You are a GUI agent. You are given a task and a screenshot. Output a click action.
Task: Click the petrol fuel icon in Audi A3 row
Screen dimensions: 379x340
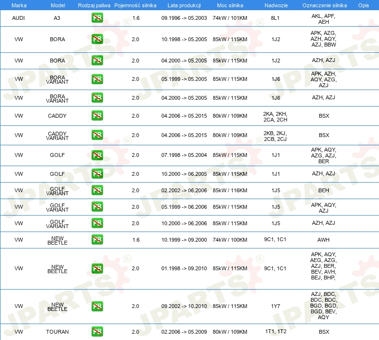[97, 18]
